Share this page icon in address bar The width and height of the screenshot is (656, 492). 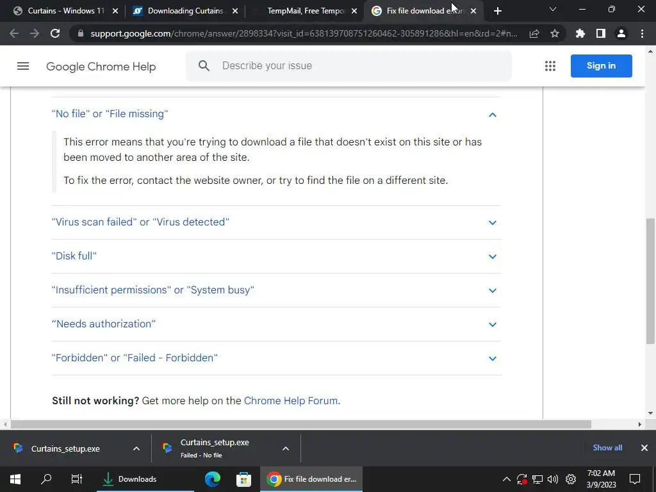pos(534,33)
